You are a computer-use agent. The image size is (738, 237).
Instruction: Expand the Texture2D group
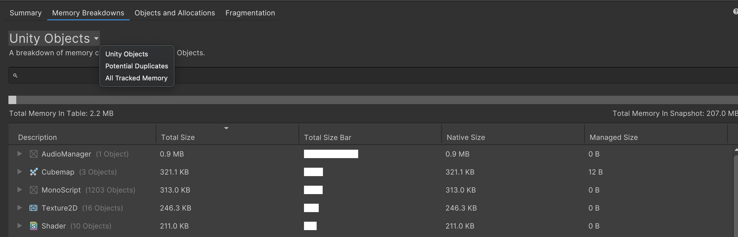point(20,208)
